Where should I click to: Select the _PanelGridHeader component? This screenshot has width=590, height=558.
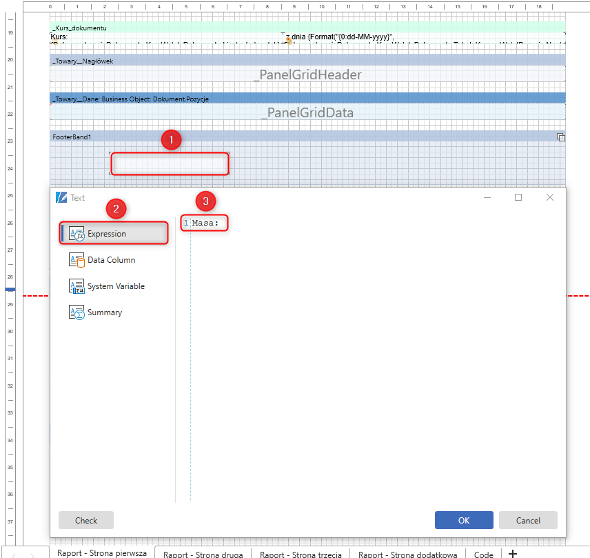pyautogui.click(x=307, y=74)
